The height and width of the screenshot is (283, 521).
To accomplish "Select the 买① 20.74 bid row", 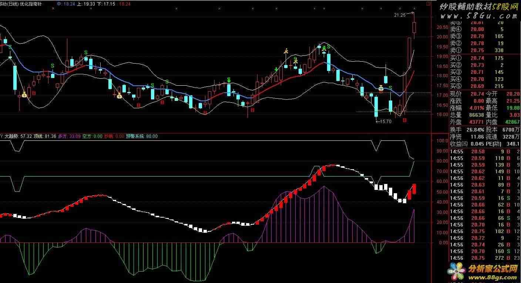I will [x=485, y=58].
